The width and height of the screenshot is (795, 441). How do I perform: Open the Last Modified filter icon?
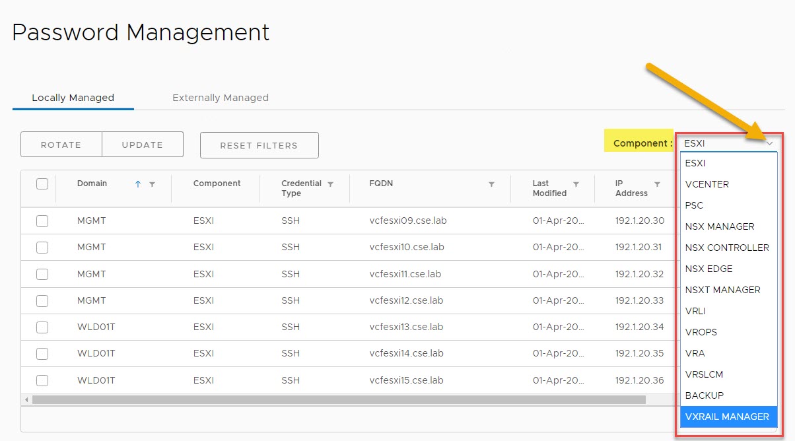[x=576, y=184]
